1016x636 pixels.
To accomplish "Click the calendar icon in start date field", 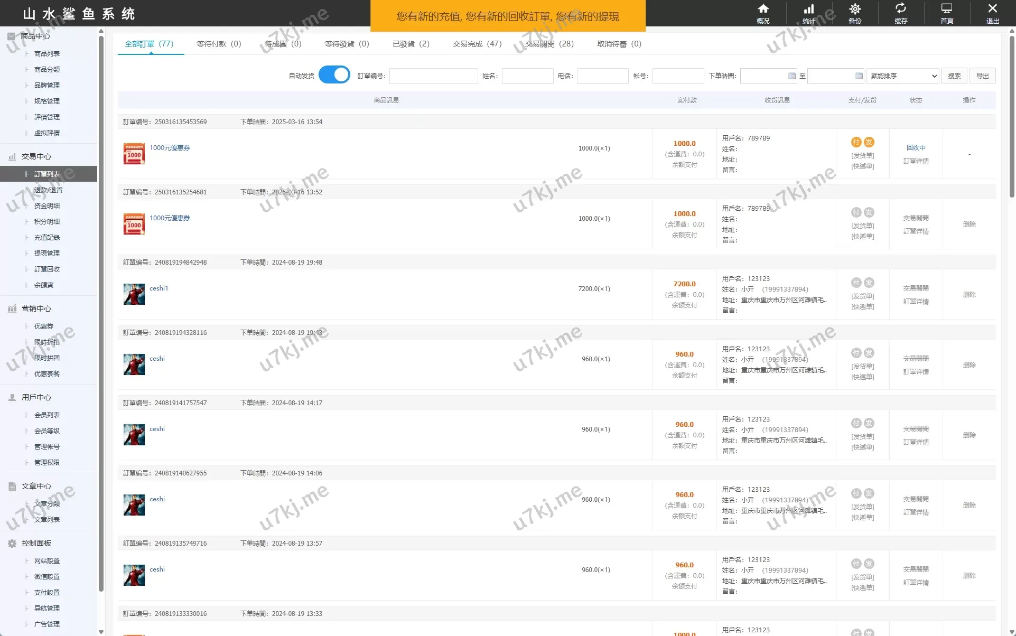I will pos(791,76).
